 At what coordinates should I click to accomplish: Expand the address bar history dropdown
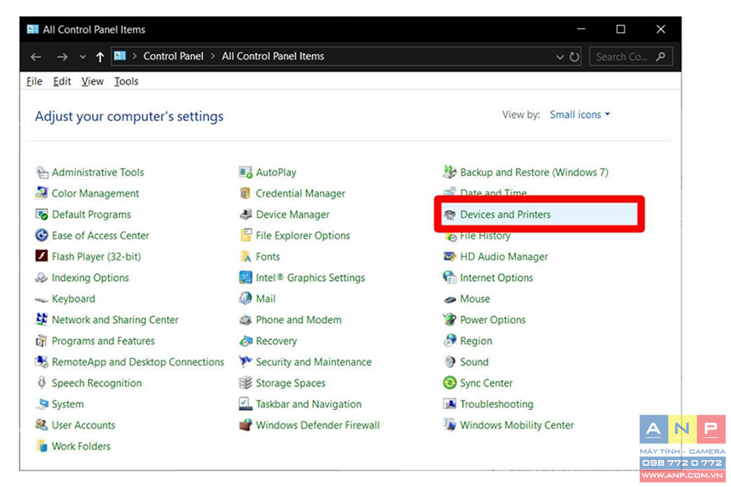[x=560, y=57]
